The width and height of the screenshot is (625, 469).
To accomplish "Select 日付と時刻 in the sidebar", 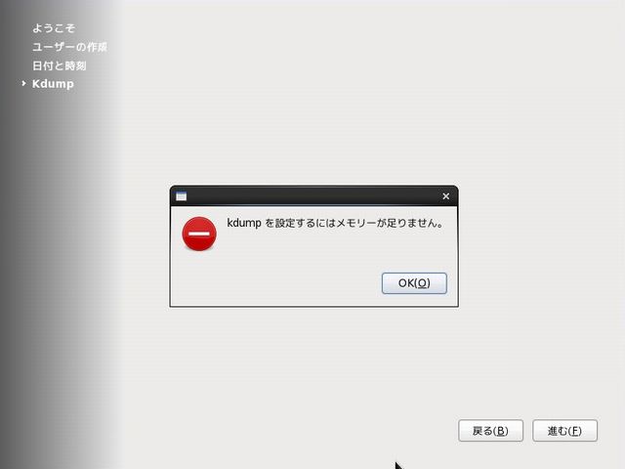I will pos(60,65).
